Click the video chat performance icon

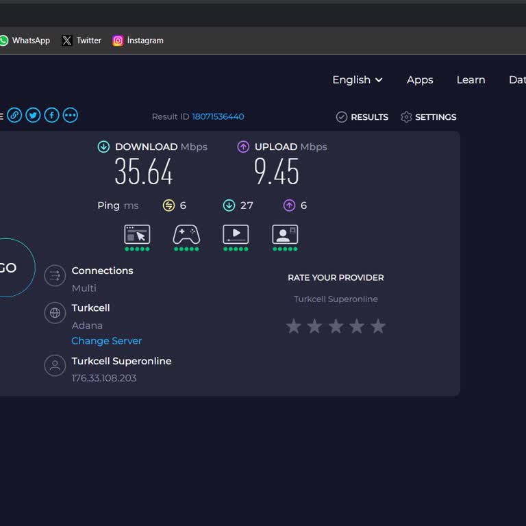point(285,235)
